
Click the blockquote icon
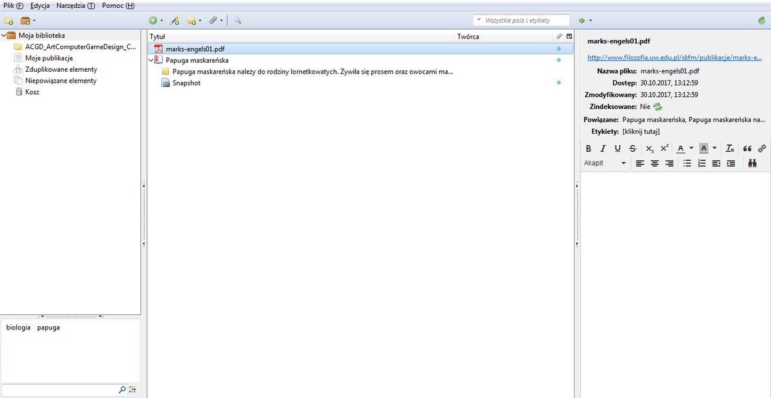pos(748,148)
